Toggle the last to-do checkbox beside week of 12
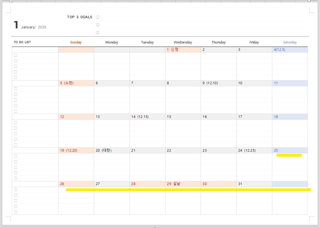 pos(15,145)
